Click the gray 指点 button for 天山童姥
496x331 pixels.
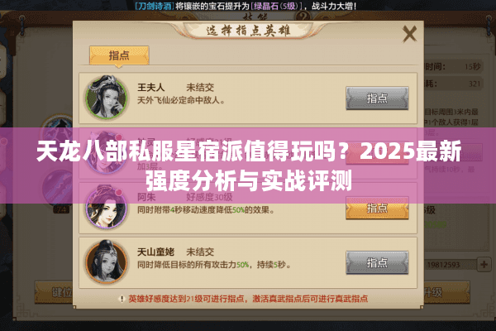(377, 262)
